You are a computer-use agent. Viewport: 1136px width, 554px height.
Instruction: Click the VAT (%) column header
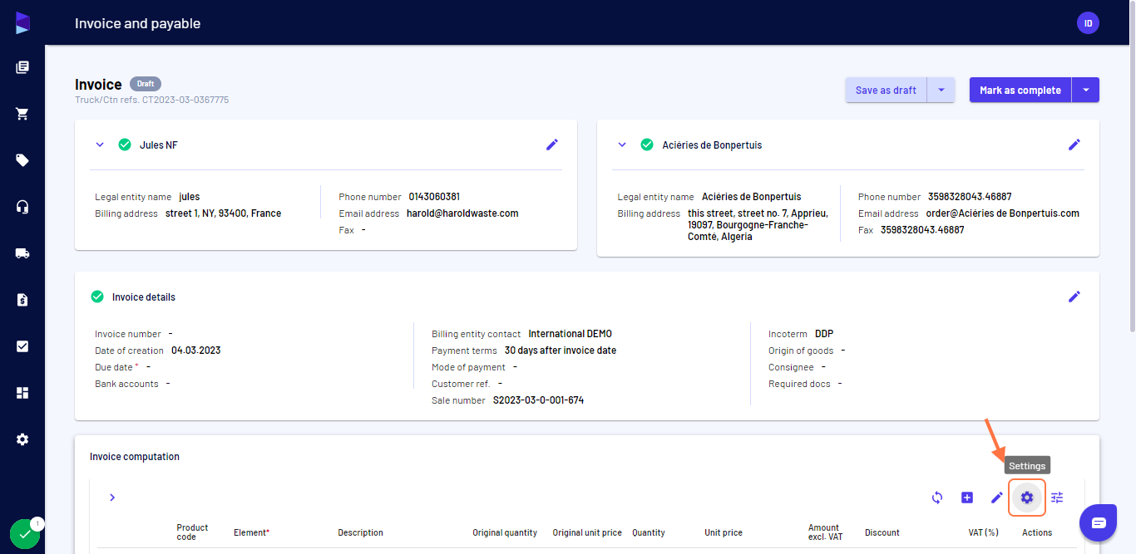[984, 532]
